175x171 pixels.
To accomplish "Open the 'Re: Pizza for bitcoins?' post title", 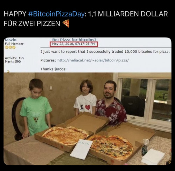I will [x=74, y=40].
